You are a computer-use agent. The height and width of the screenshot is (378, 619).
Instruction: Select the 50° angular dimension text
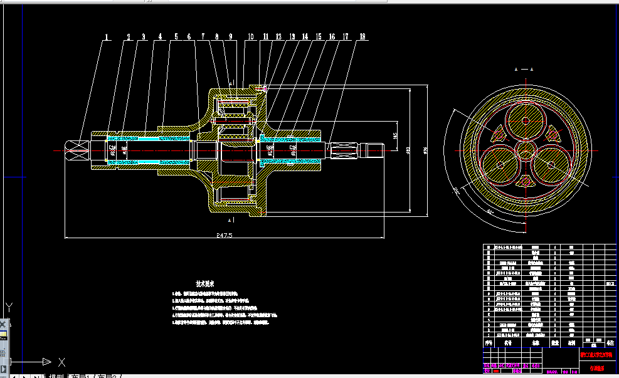pos(490,212)
